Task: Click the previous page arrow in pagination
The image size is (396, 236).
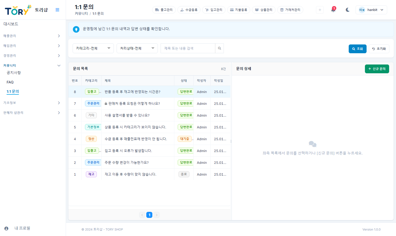Action: (x=142, y=215)
